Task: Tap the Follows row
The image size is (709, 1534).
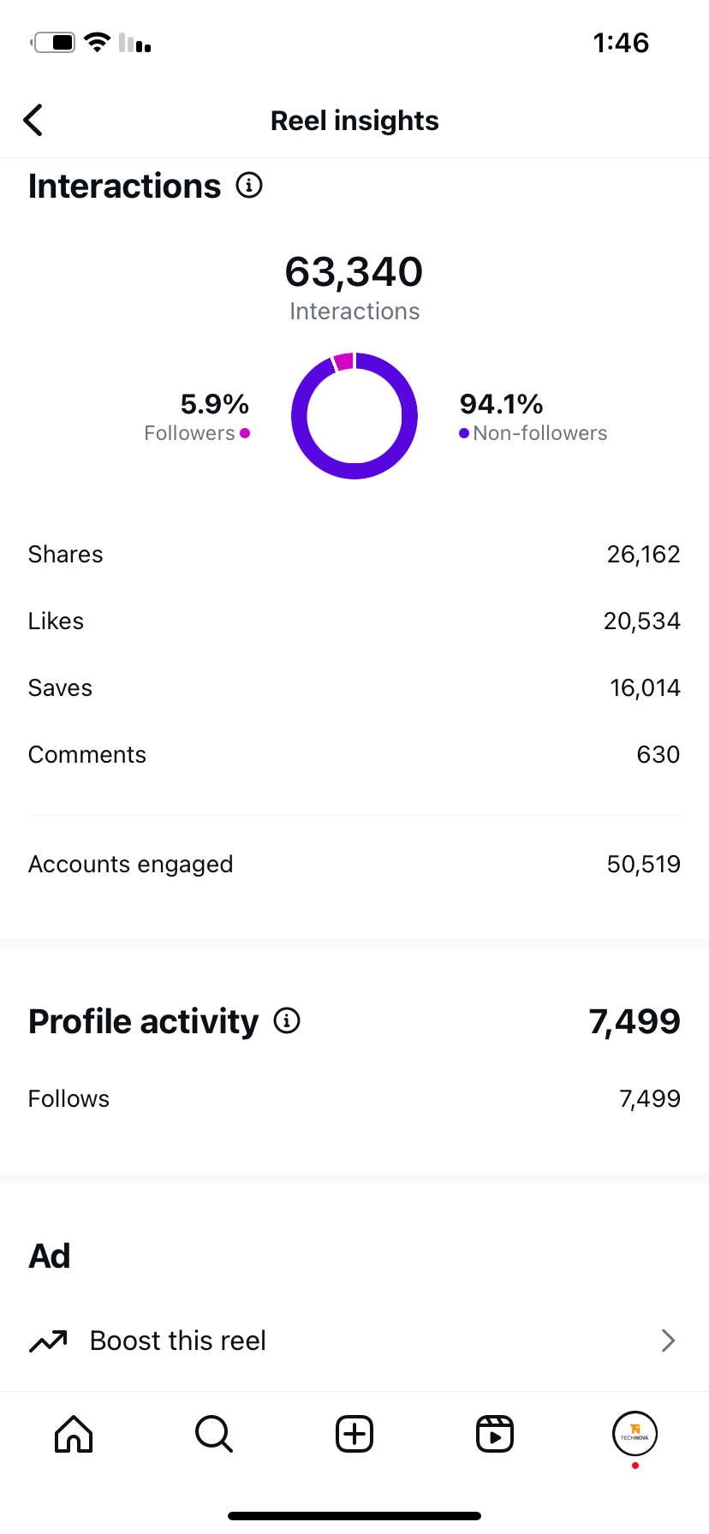Action: coord(354,1099)
